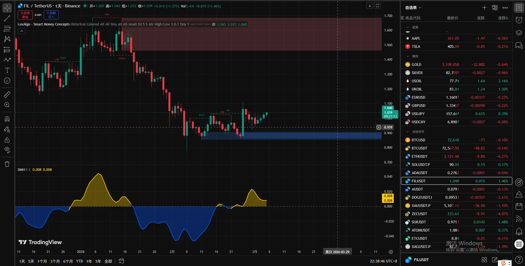Select the trend line drawing tool
Viewport: 525px width, 266px height.
coord(7,18)
